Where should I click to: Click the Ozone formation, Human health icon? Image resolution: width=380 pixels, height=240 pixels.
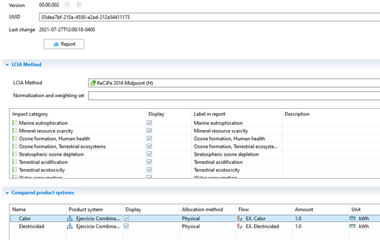click(15, 138)
